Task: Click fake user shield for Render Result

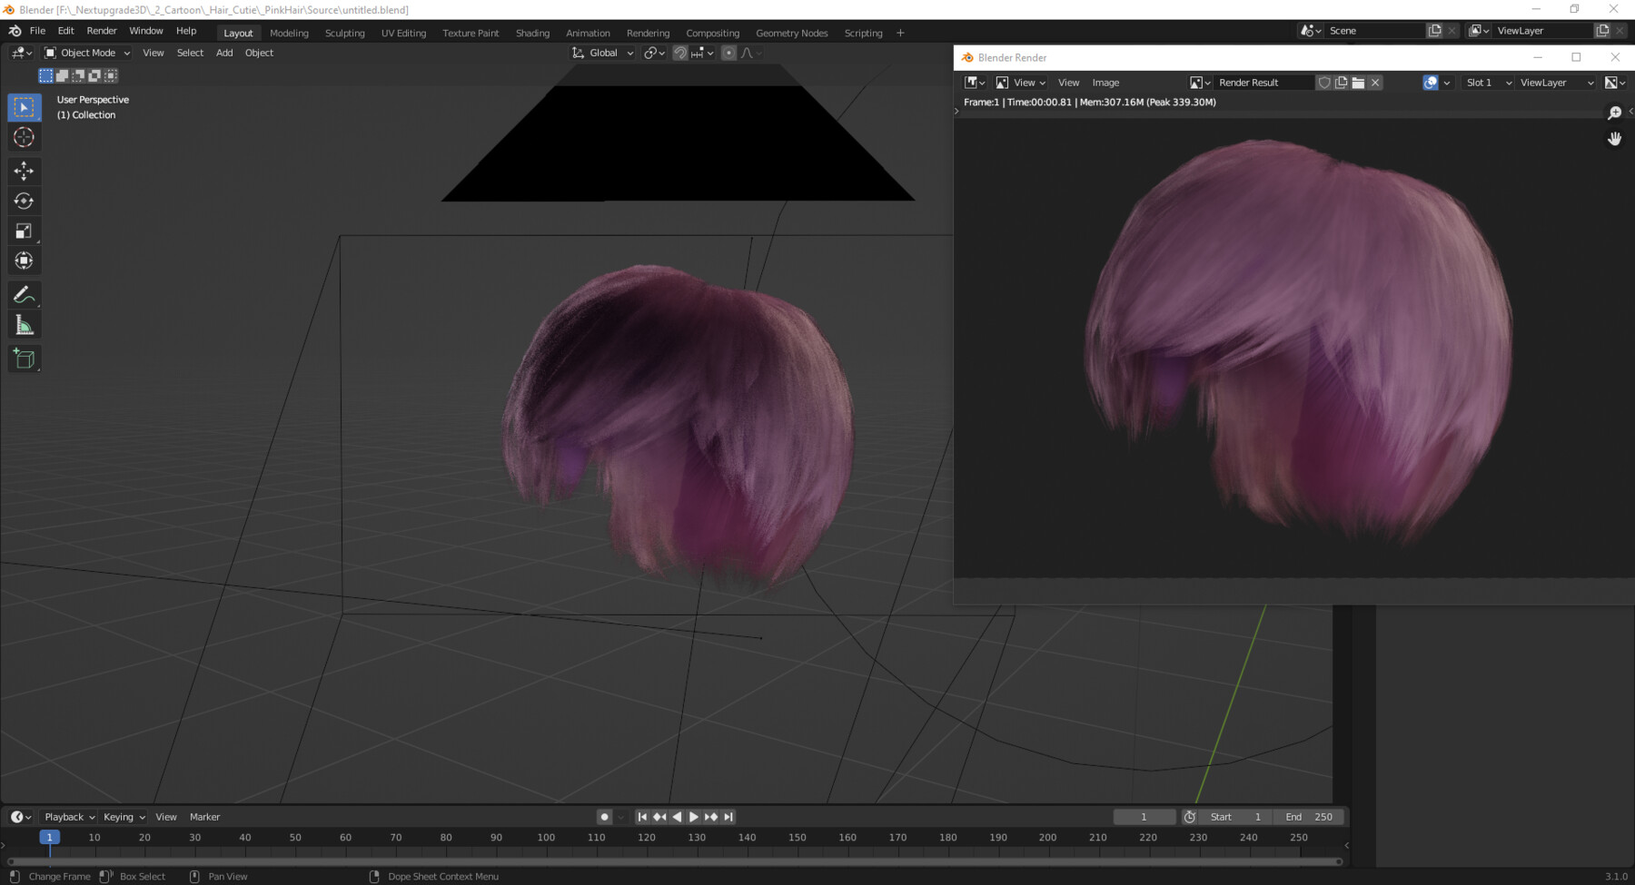Action: [1324, 83]
